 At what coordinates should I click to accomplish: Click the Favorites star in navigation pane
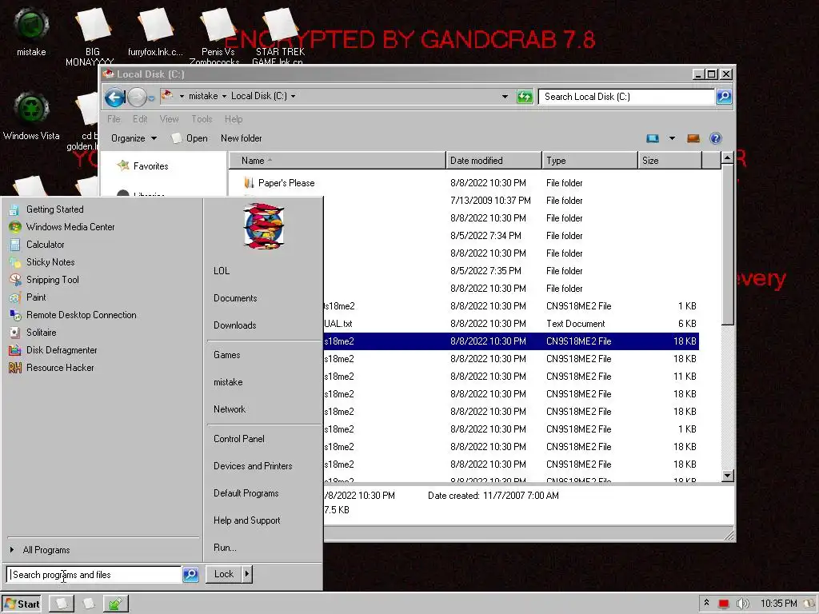point(123,165)
